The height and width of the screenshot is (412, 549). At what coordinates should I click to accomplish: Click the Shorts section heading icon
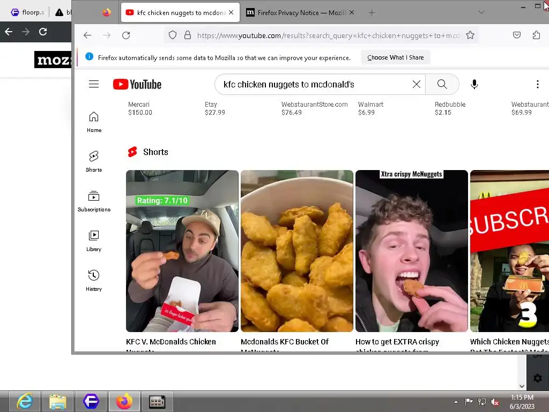pyautogui.click(x=132, y=152)
